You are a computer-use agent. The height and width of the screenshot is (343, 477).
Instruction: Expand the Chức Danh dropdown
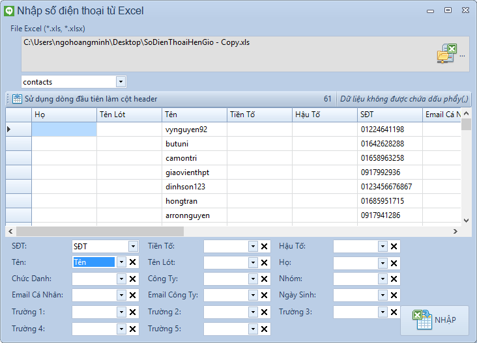click(121, 279)
